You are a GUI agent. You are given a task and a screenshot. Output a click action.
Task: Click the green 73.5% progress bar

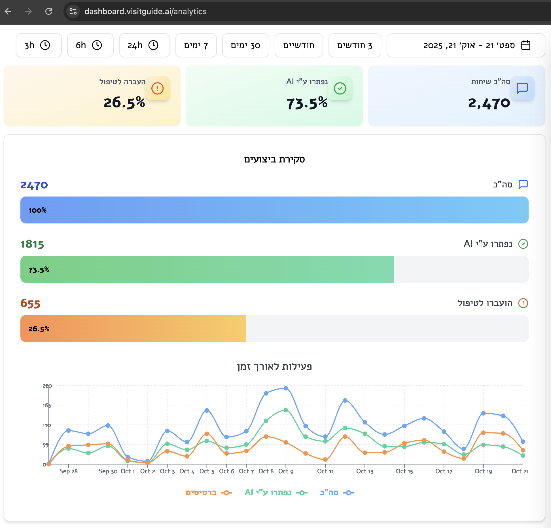click(x=207, y=269)
